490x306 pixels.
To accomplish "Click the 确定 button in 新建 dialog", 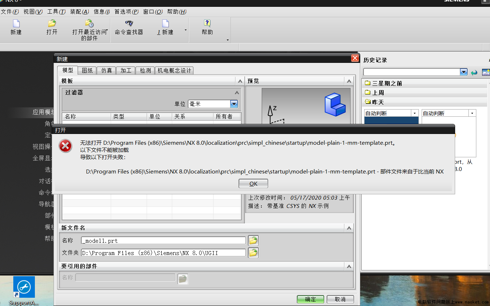I will click(x=311, y=299).
